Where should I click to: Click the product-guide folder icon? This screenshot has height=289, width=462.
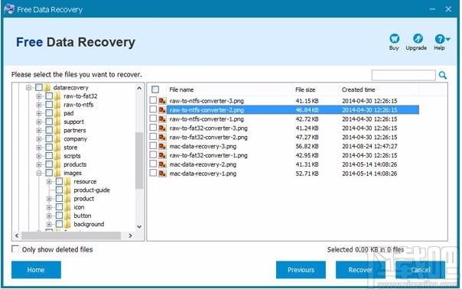coord(67,190)
